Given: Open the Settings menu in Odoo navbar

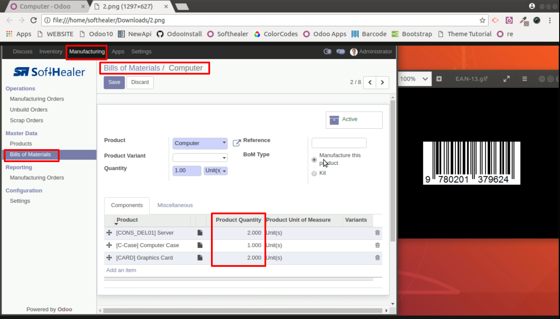Looking at the screenshot, I should click(142, 52).
